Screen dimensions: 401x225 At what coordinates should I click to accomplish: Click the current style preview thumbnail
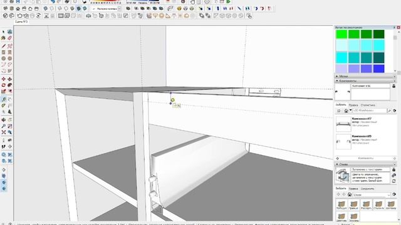pyautogui.click(x=343, y=176)
